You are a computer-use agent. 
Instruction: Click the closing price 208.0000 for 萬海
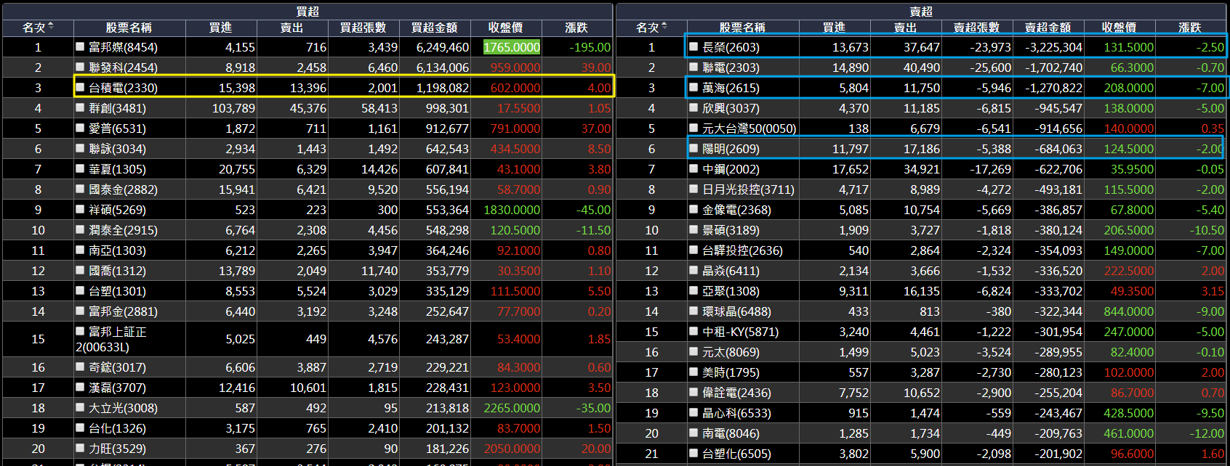pyautogui.click(x=1129, y=88)
